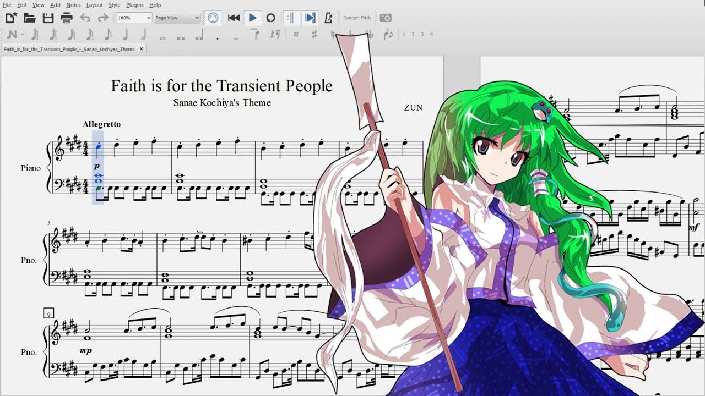Open the Add menu
The image size is (705, 396).
[x=55, y=5]
